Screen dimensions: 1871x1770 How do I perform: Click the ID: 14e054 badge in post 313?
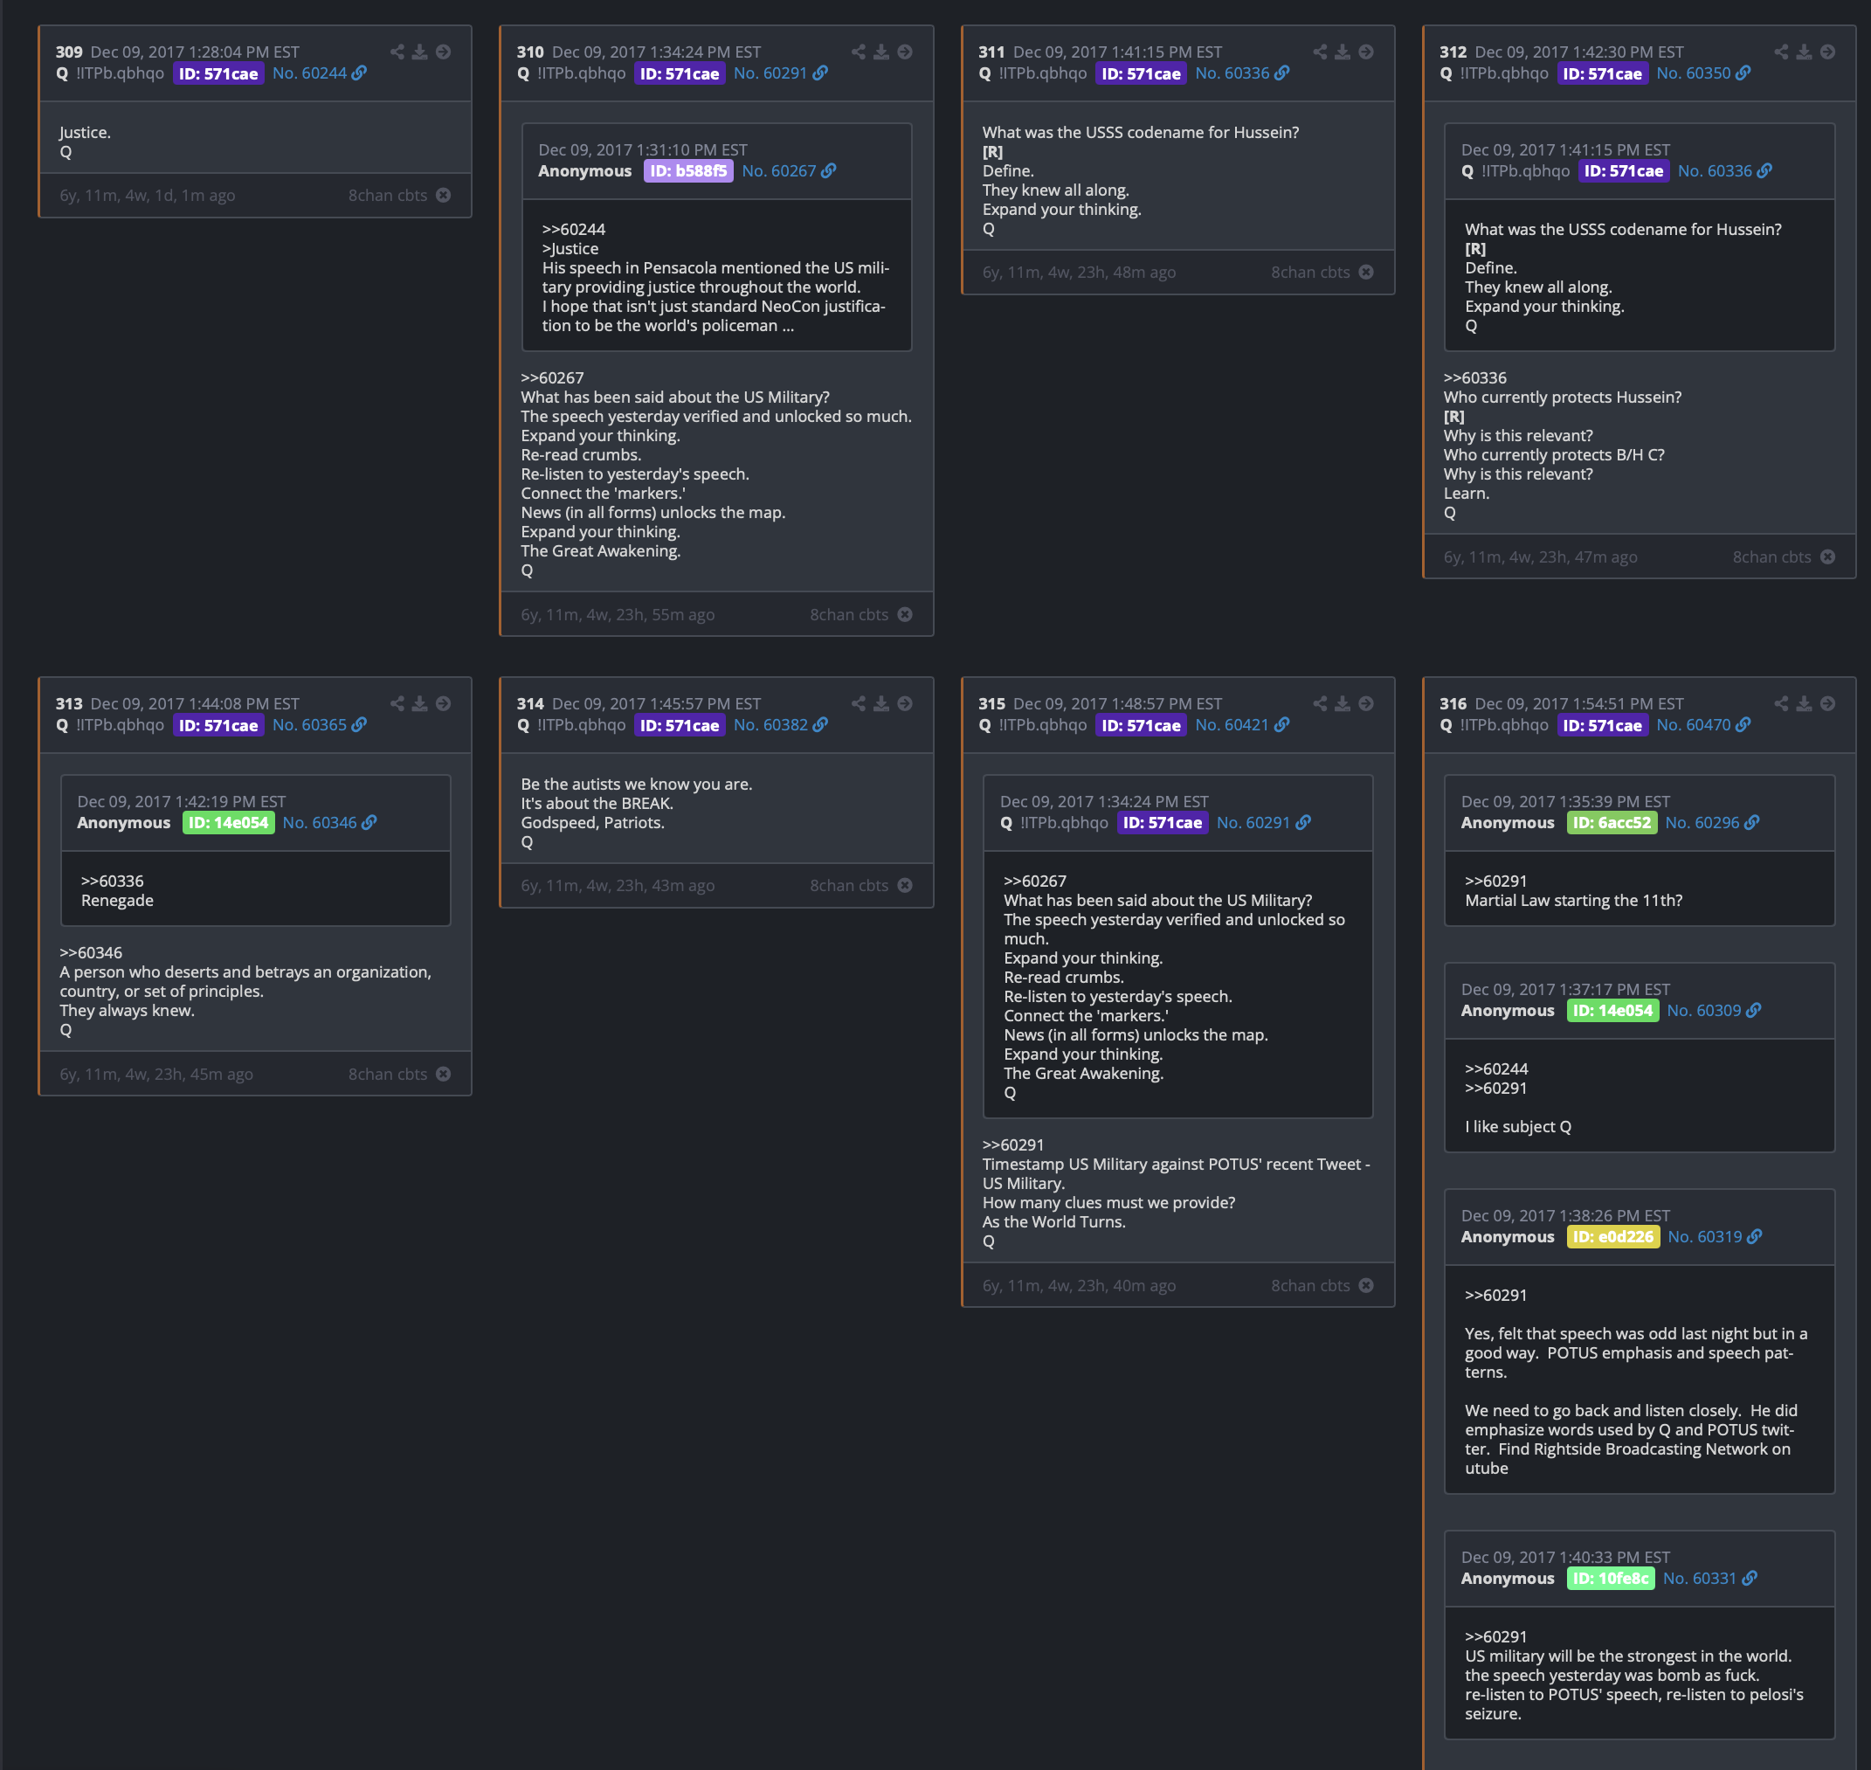coord(228,823)
